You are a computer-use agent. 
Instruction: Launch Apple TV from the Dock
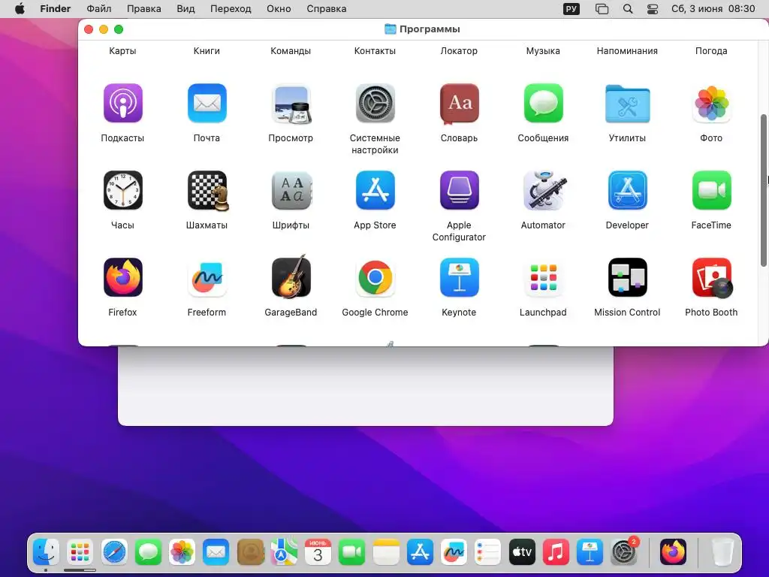tap(522, 552)
